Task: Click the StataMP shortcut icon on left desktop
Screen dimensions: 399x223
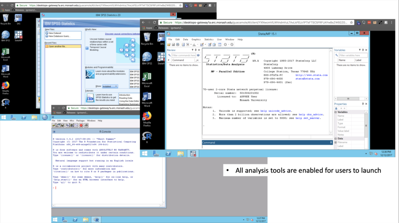Action: (x=18, y=34)
